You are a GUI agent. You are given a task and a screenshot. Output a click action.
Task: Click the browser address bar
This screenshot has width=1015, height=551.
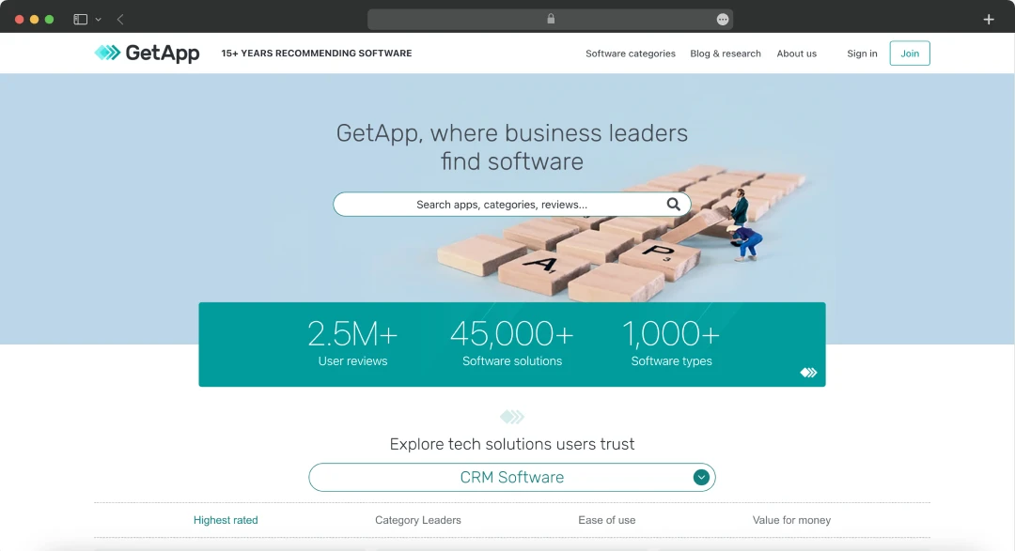(550, 20)
